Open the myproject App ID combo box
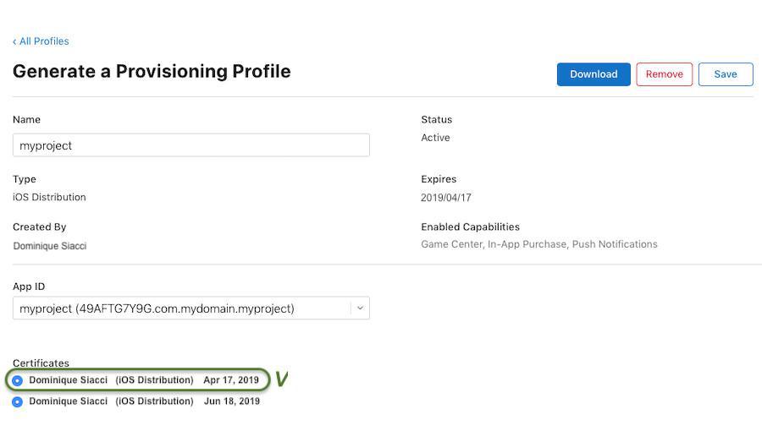The width and height of the screenshot is (762, 431). click(x=182, y=308)
